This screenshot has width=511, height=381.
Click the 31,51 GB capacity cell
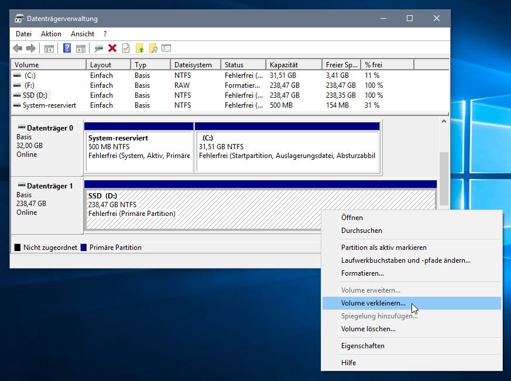pos(283,75)
